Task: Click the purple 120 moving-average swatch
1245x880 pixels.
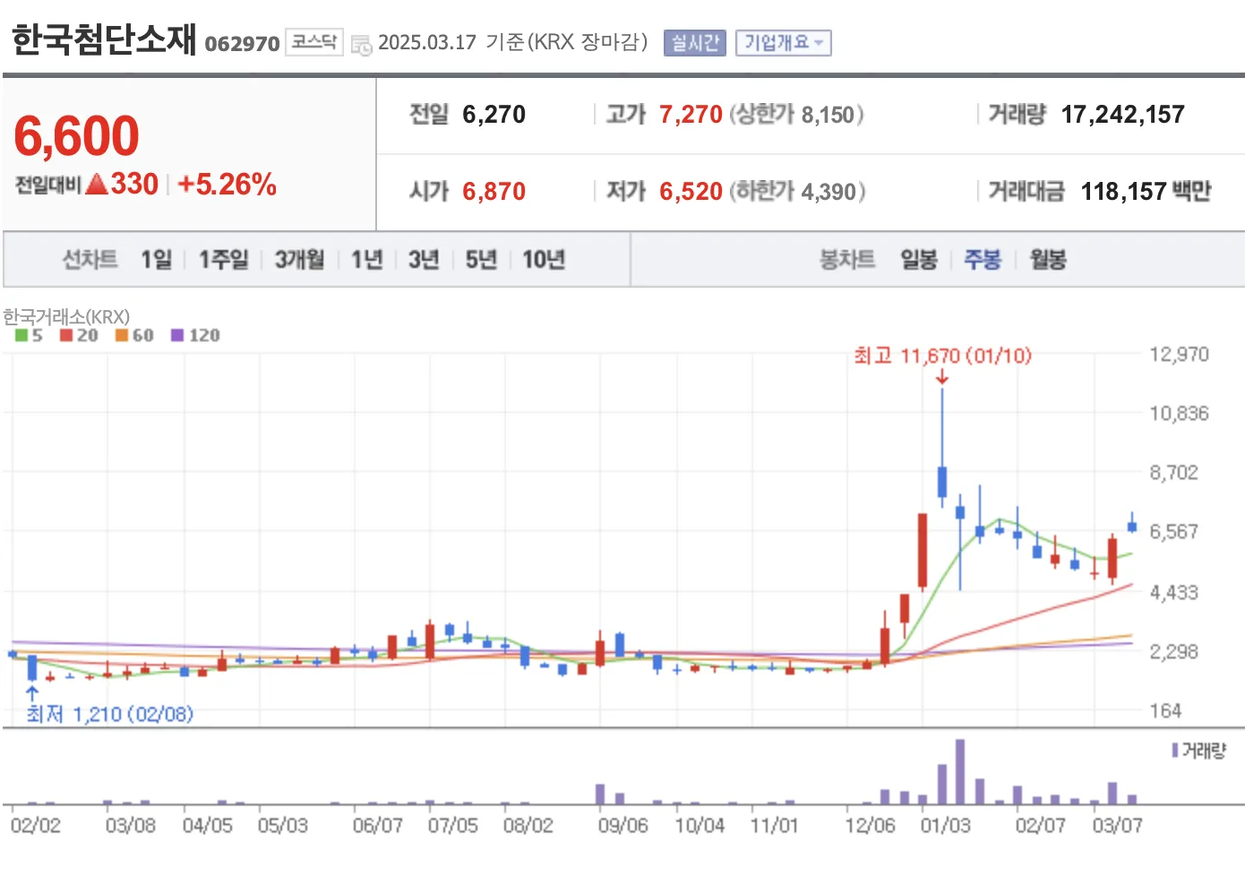Action: tap(177, 335)
